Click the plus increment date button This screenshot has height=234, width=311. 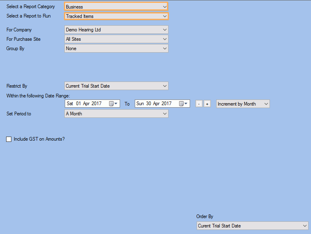click(207, 104)
